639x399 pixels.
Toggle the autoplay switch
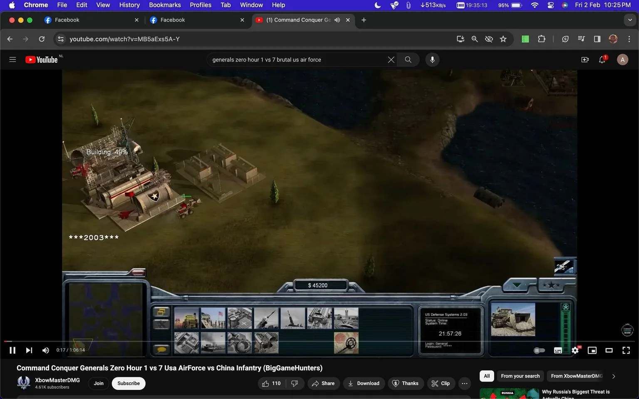pyautogui.click(x=539, y=350)
